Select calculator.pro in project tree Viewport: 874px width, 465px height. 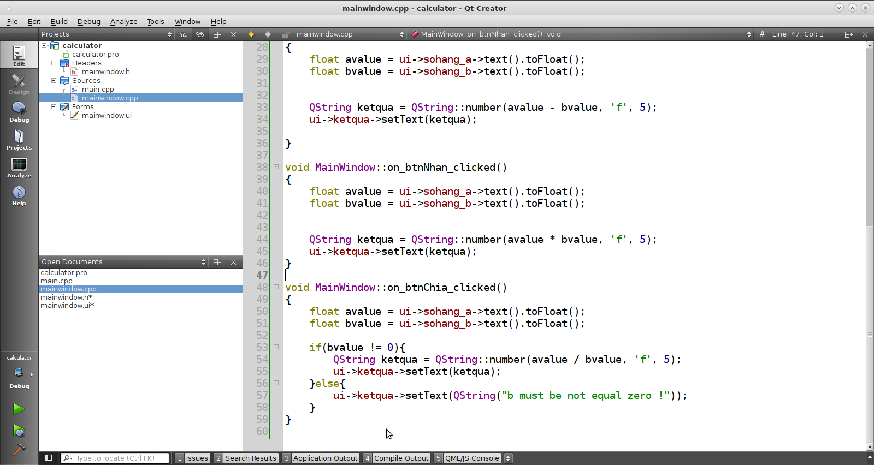tap(95, 54)
